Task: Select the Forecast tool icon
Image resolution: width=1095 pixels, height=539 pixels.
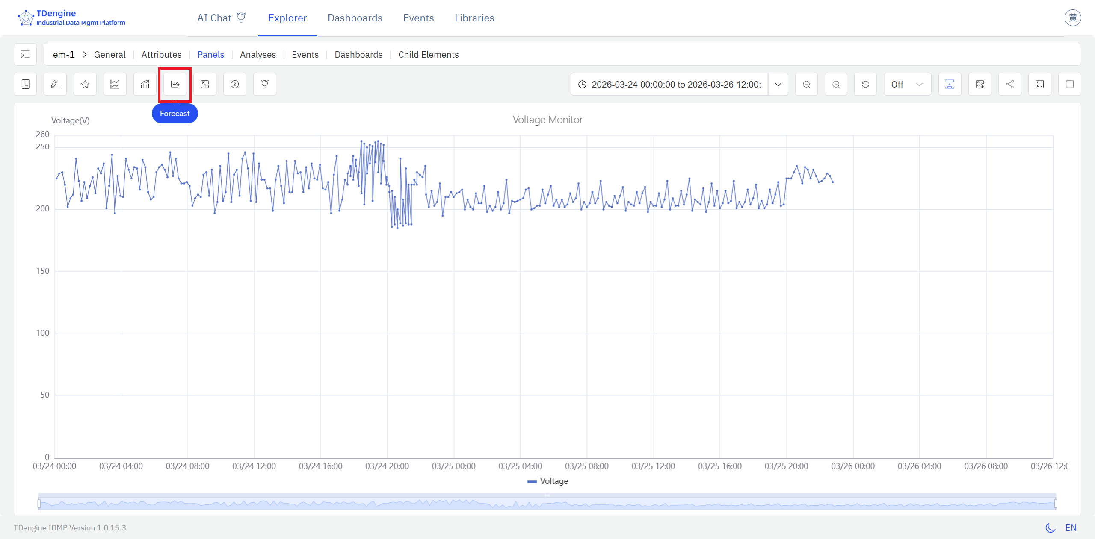Action: pos(175,84)
